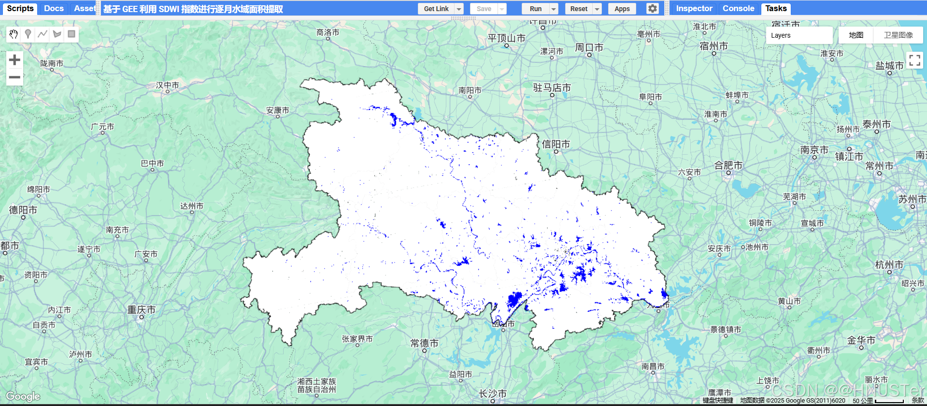Open the Get Link dropdown arrow
Image resolution: width=927 pixels, height=406 pixels.
click(x=459, y=9)
